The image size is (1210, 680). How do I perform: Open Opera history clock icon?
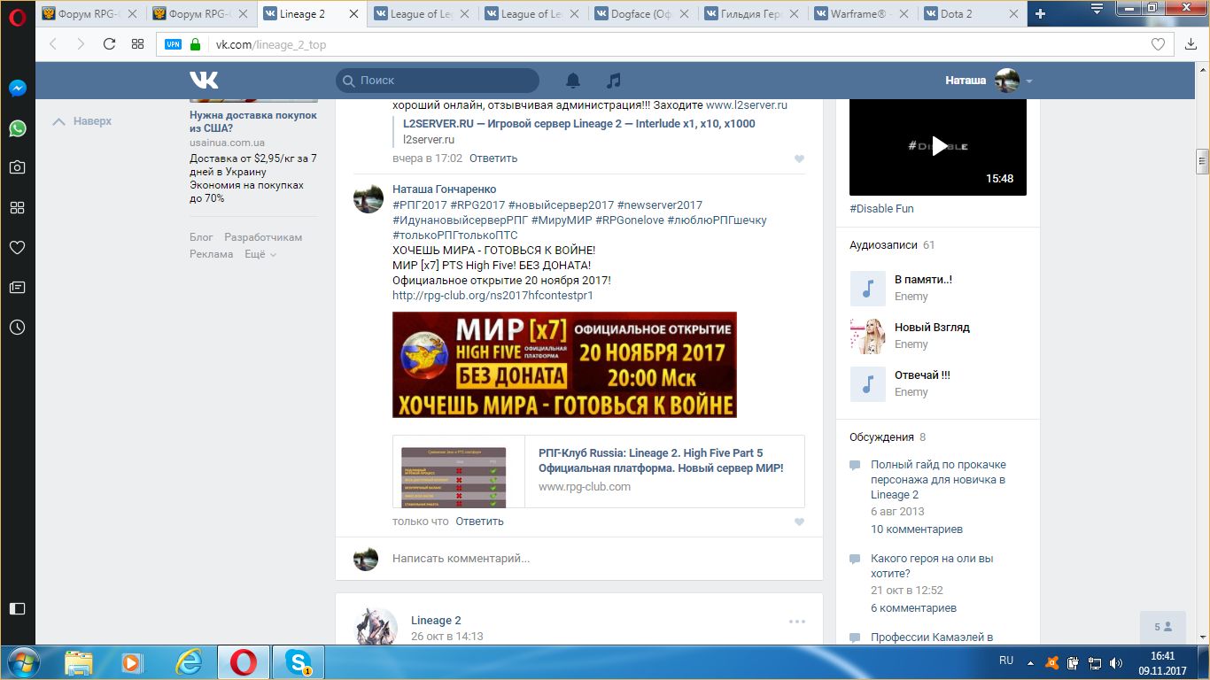(x=17, y=327)
